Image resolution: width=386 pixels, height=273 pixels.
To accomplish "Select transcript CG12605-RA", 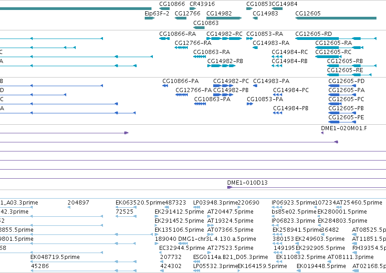I will click(333, 43).
